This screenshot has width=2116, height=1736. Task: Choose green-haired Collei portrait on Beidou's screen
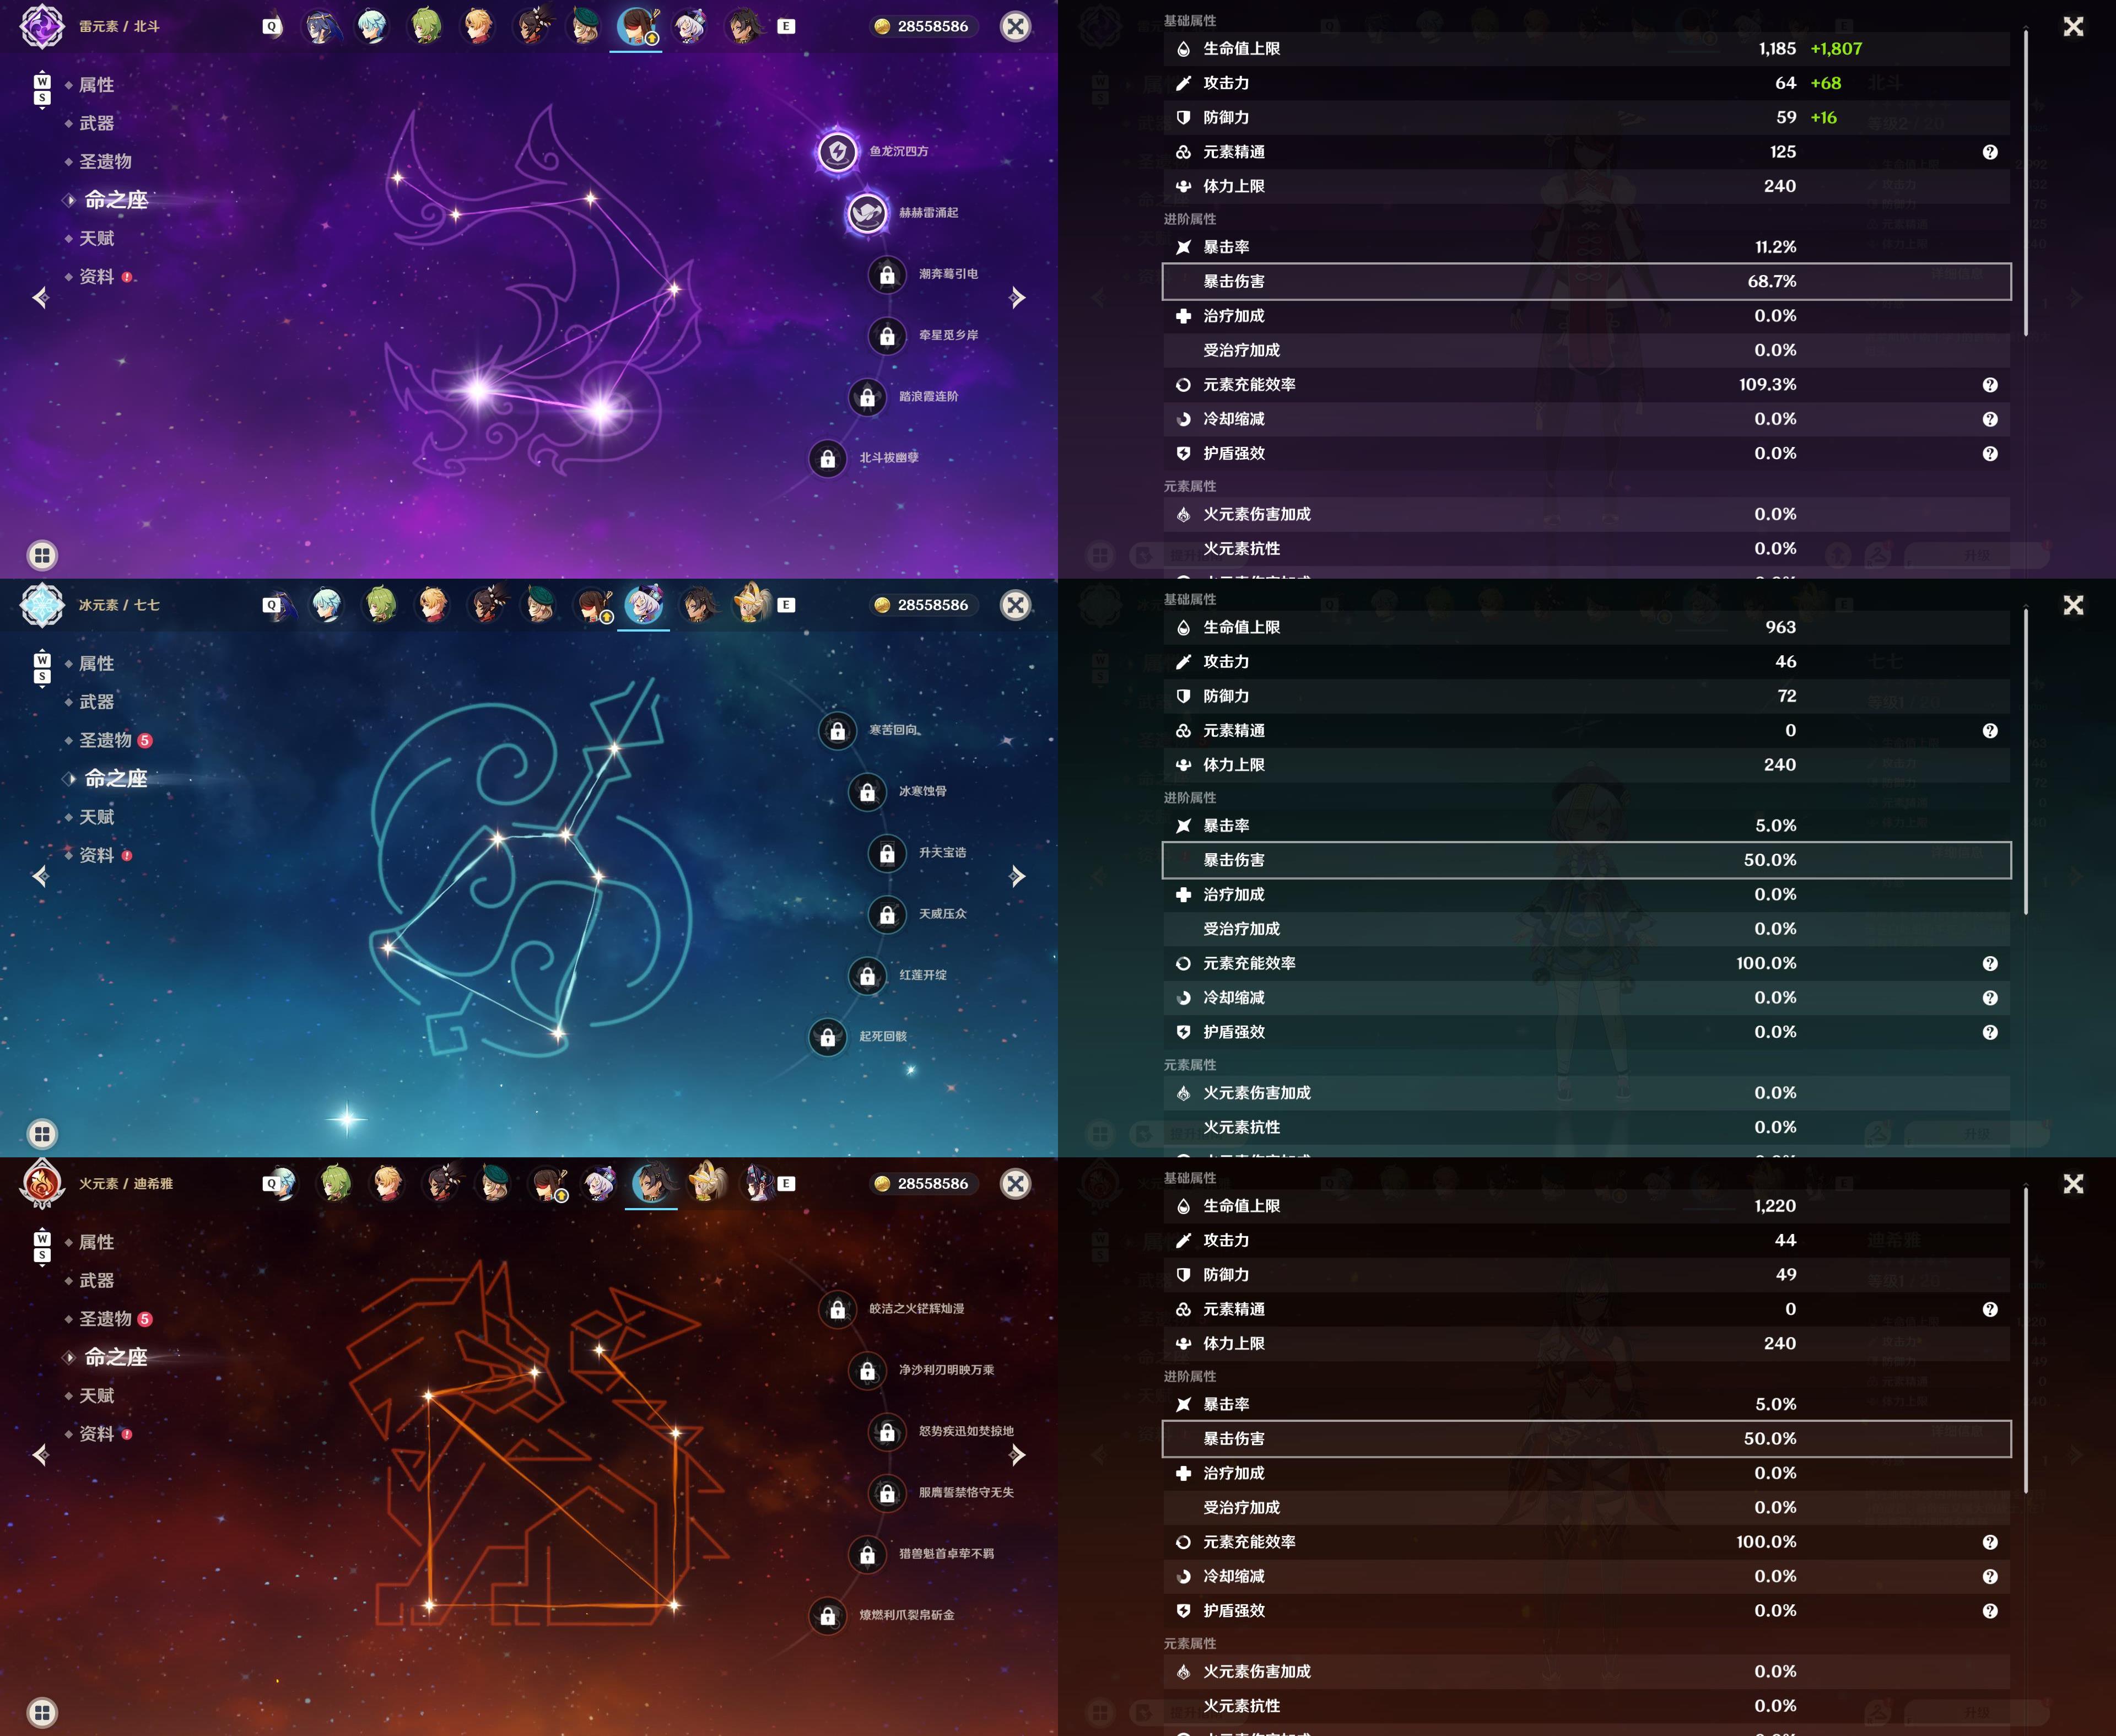tap(425, 26)
